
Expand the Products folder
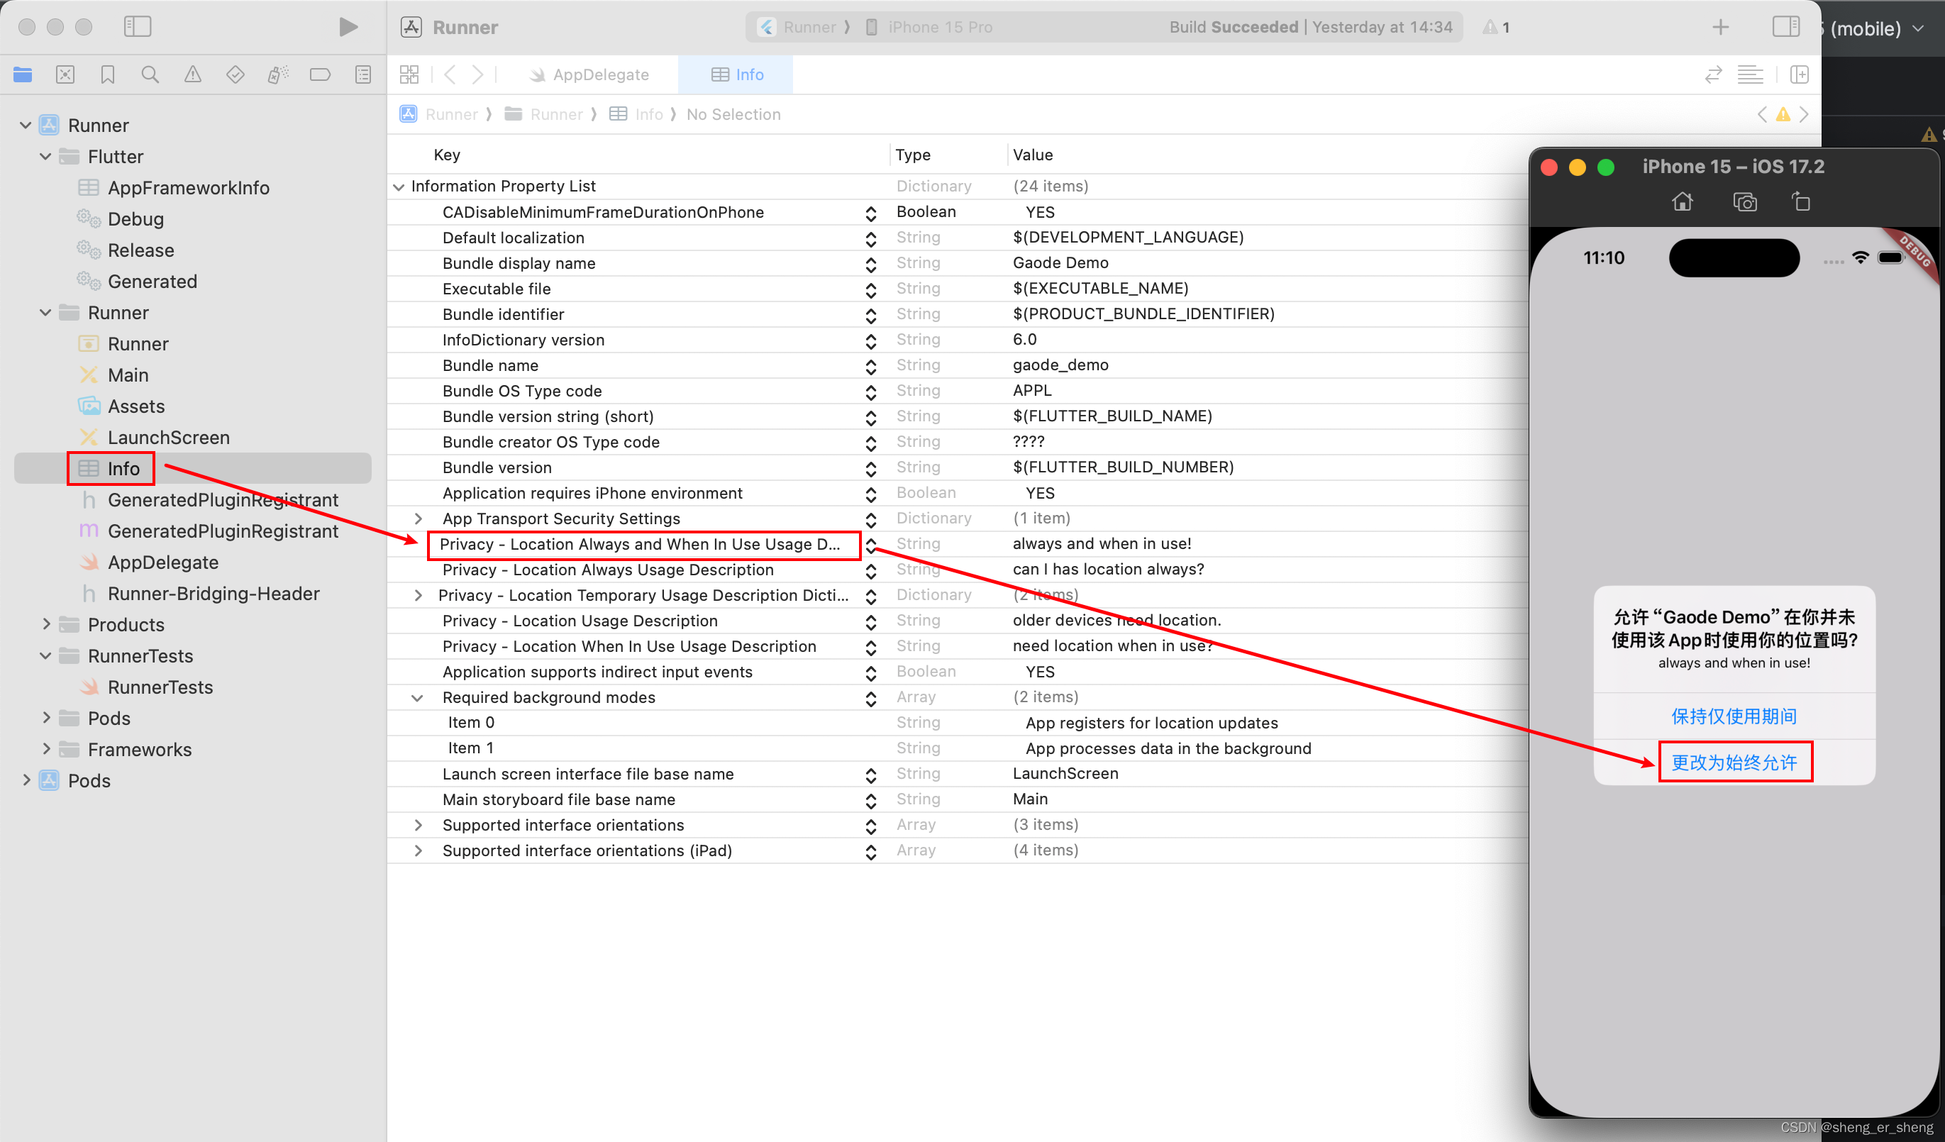click(46, 624)
